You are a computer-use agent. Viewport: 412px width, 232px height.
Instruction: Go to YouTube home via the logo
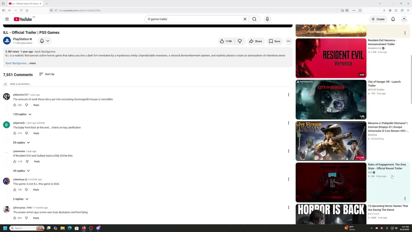(23, 19)
